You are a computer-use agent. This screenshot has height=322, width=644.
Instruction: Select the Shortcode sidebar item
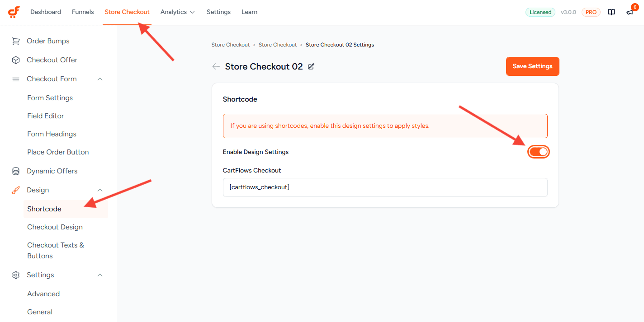[66, 209]
